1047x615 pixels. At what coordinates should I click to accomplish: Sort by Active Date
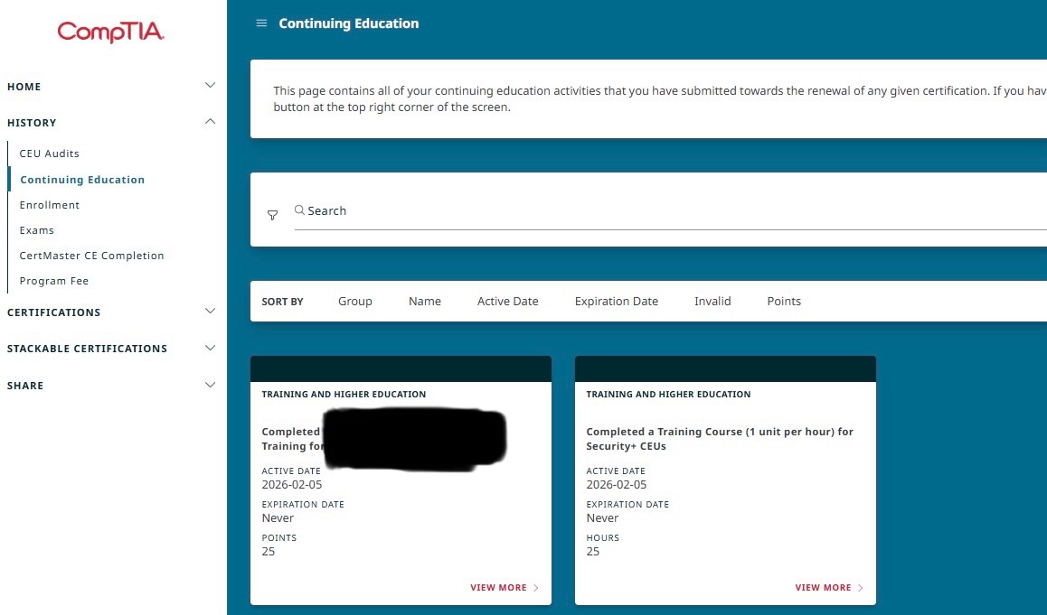click(507, 302)
